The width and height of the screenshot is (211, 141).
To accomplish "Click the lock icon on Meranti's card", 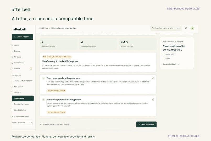I will (x=153, y=100).
